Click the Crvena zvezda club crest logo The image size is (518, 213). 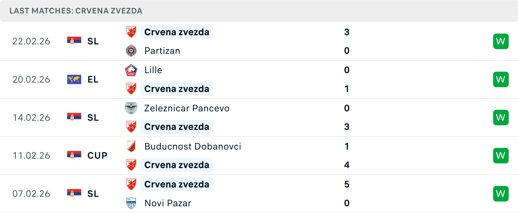pyautogui.click(x=131, y=32)
